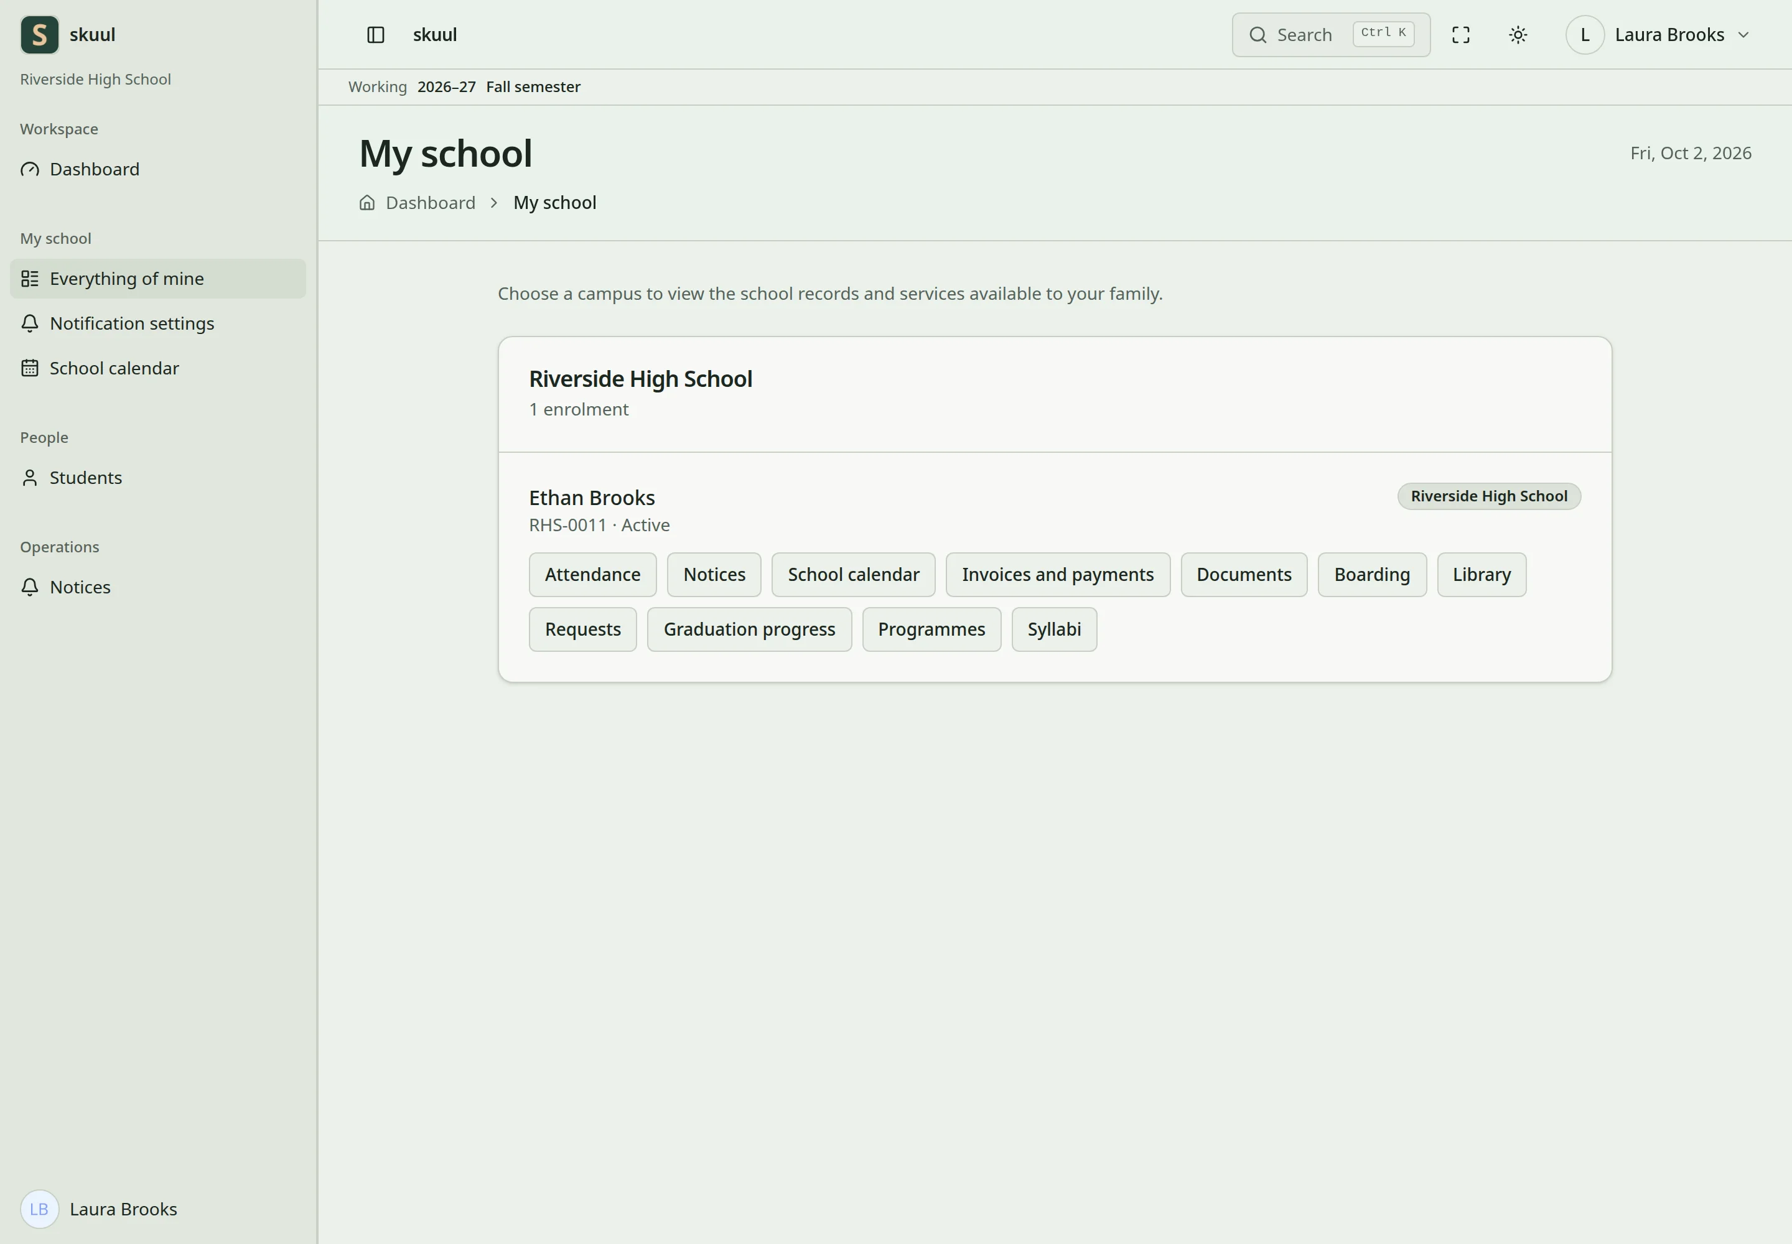Click the breadcrumb home icon
1792x1244 pixels.
[366, 203]
